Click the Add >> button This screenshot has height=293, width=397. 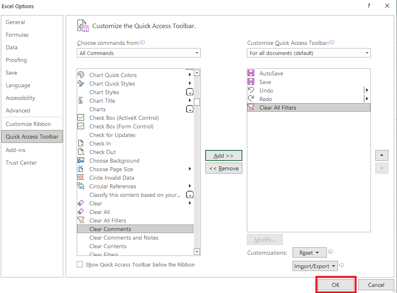224,156
